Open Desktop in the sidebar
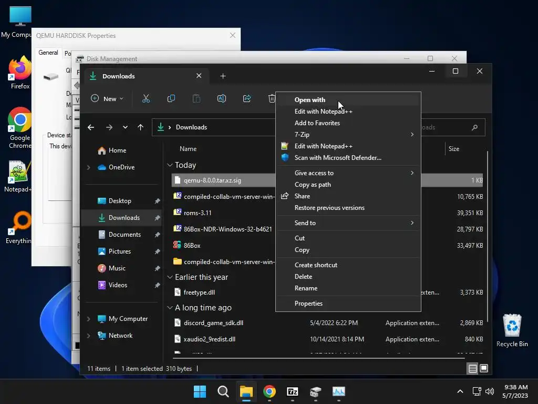 pyautogui.click(x=120, y=201)
